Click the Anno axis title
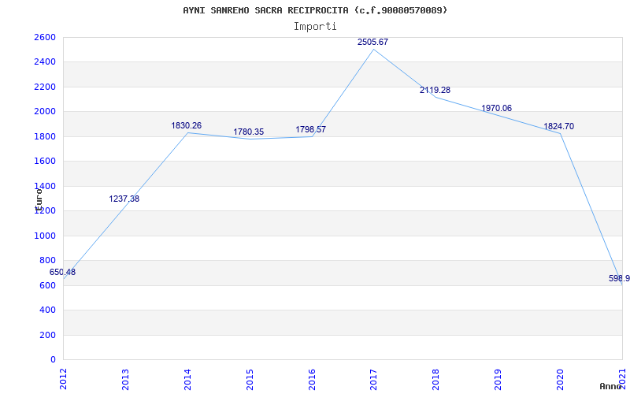The width and height of the screenshot is (630, 394). 610,386
